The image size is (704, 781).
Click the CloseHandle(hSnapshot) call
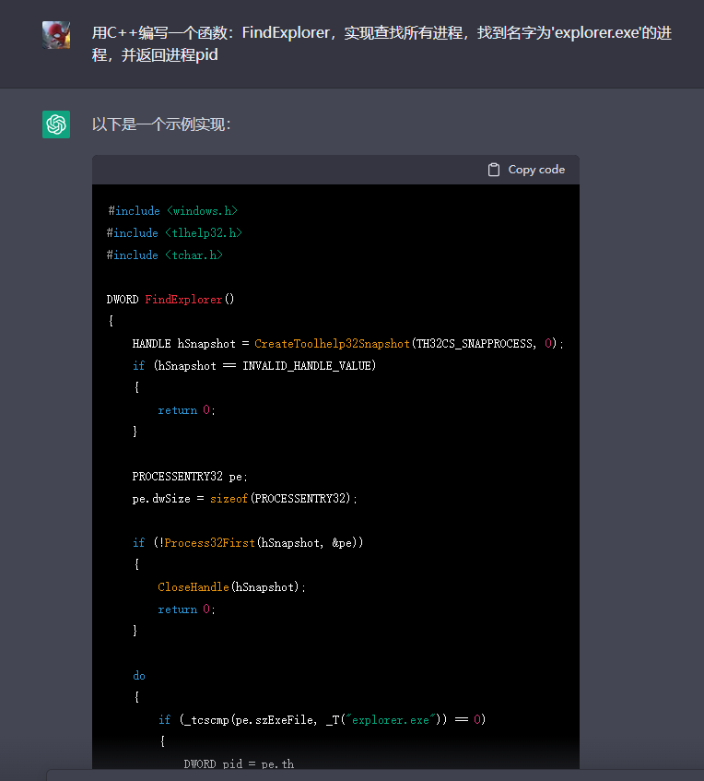[230, 587]
